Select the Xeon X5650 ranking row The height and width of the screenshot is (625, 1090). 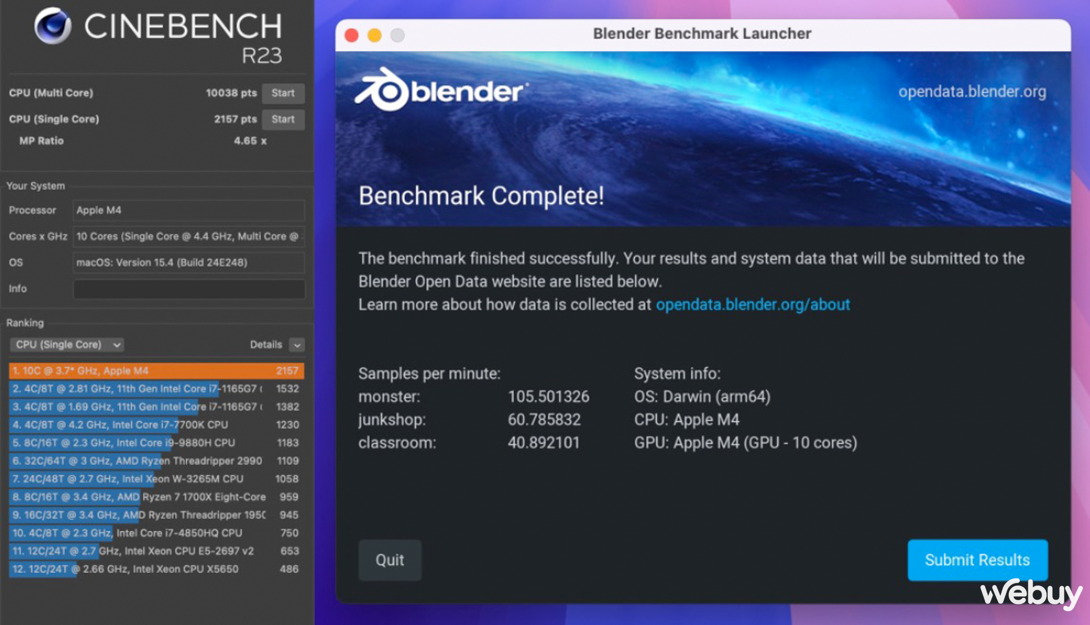click(x=156, y=569)
